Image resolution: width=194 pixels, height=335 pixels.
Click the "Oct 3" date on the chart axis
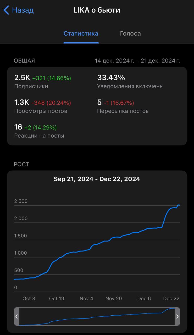(29, 299)
